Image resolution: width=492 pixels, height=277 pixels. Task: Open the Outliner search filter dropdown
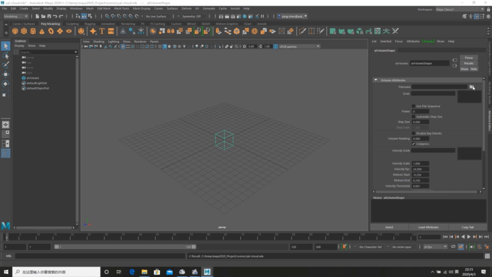click(76, 52)
